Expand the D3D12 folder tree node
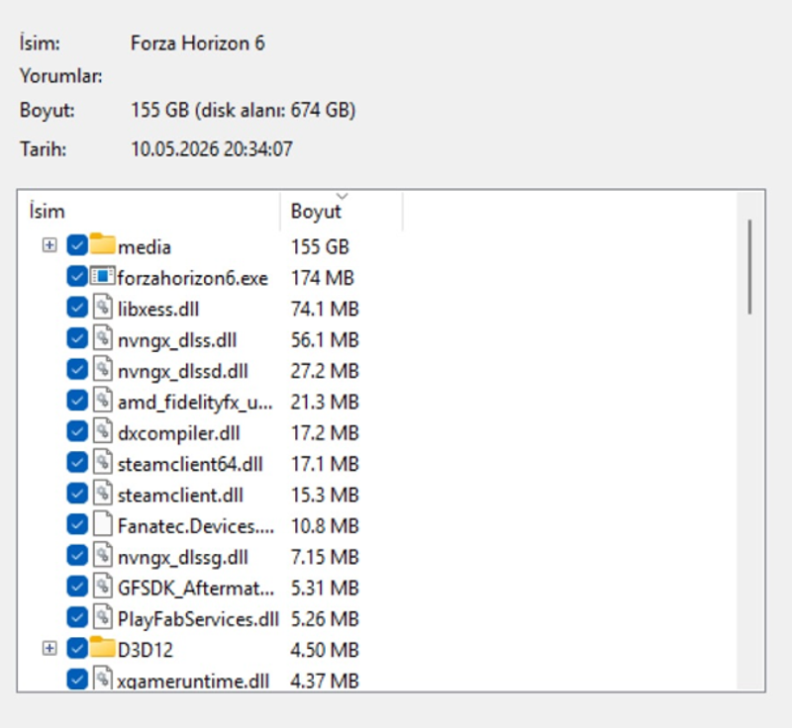 point(49,648)
